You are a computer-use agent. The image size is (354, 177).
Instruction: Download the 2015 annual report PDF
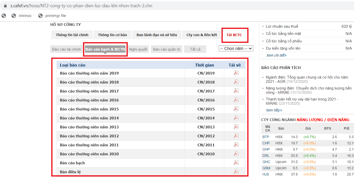tap(236, 109)
